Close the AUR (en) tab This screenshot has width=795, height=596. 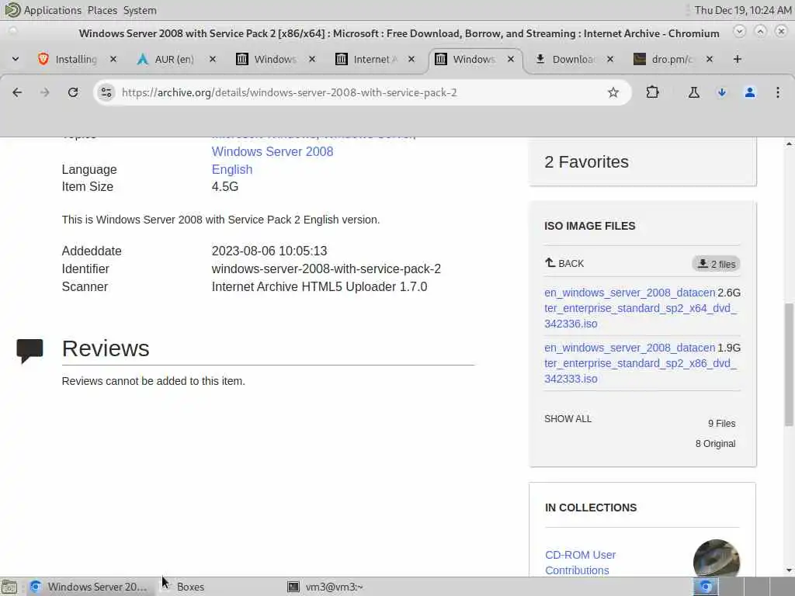[213, 59]
